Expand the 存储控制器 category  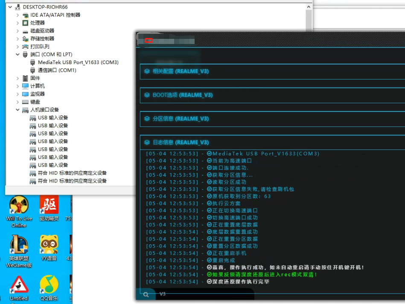[17, 39]
